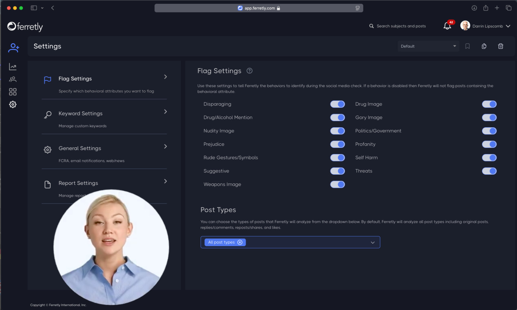Click the presenter video bubble
517x310 pixels.
click(x=111, y=247)
